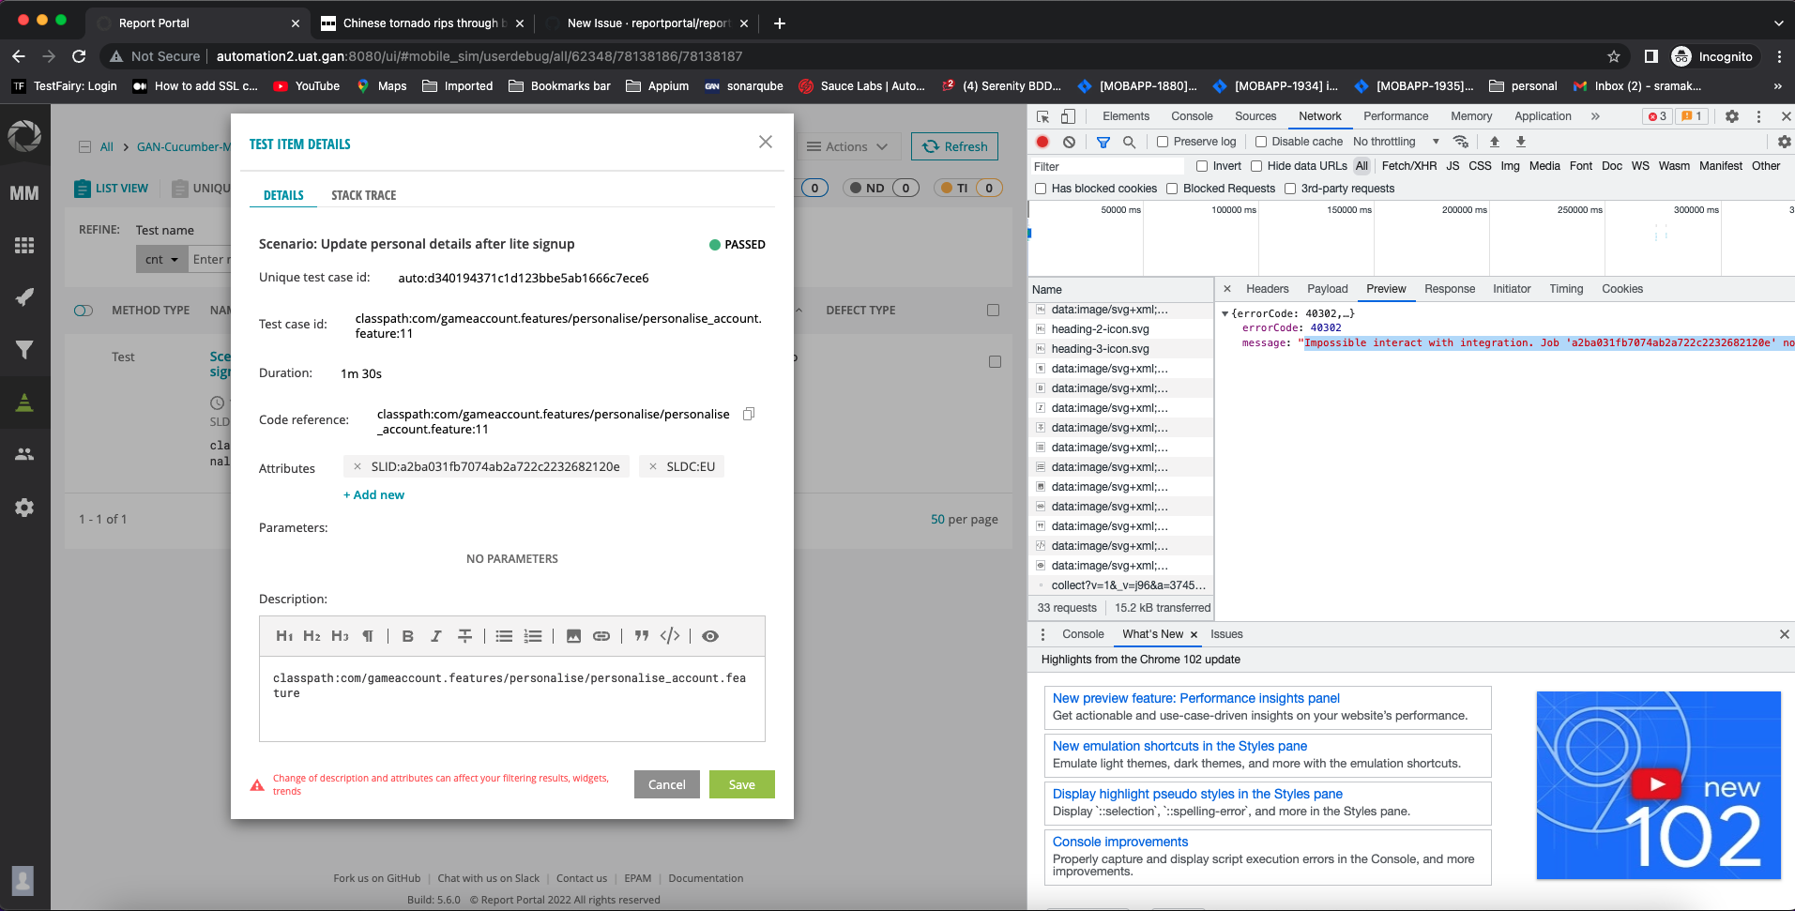Copy the code reference with clipboard icon
1795x911 pixels.
point(748,414)
